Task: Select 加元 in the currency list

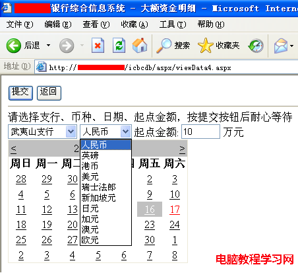Action: [x=105, y=219]
